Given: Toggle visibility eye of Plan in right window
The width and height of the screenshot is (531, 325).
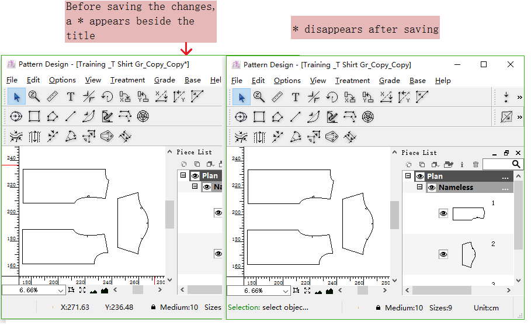Looking at the screenshot, I should pyautogui.click(x=420, y=177).
